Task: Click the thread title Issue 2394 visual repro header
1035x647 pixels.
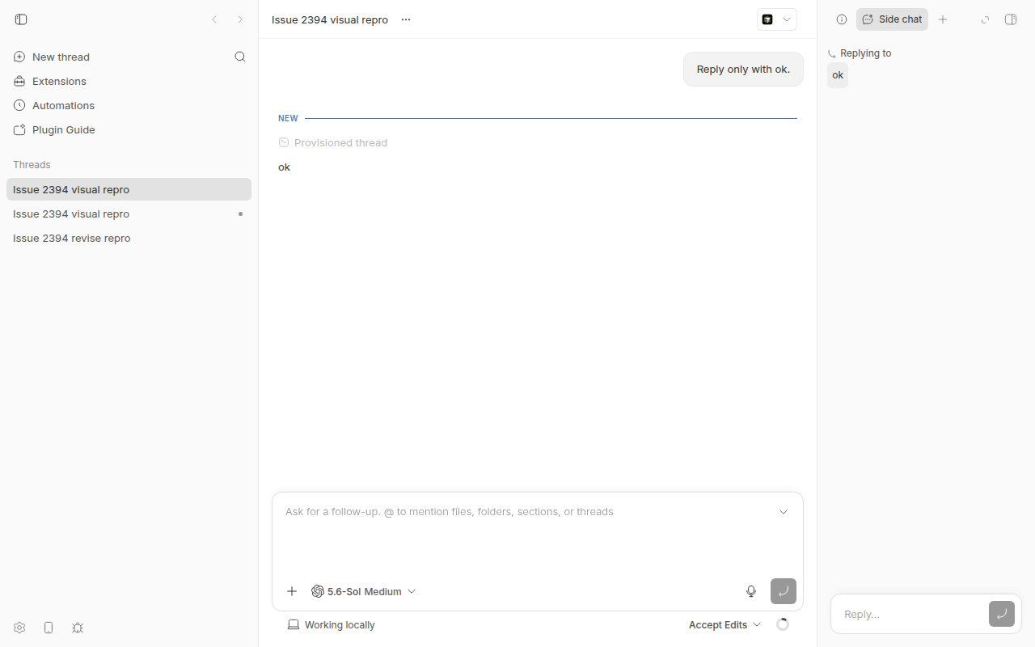Action: pos(330,19)
